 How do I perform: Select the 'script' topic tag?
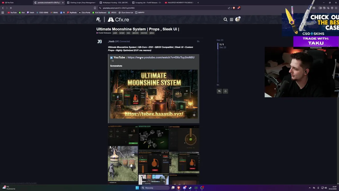point(122,33)
